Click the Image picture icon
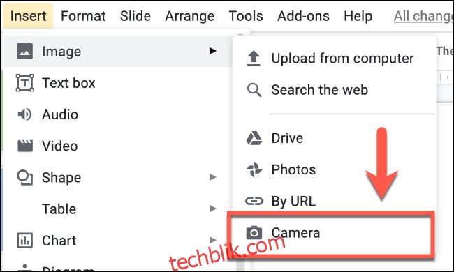Viewport: 454px width, 272px height. click(24, 52)
